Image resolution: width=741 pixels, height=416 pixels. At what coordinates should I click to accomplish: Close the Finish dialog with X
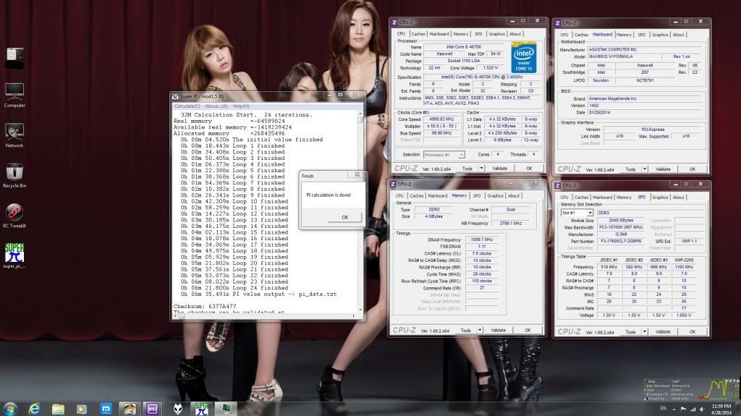click(357, 175)
